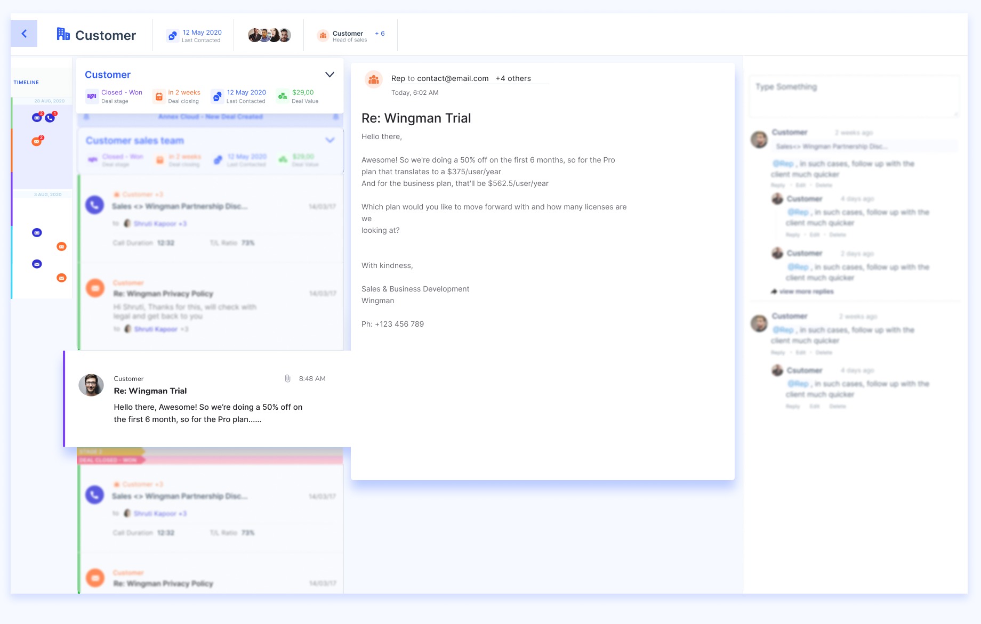981x624 pixels.
Task: Click the orange group icon beside Rep sender
Action: pyautogui.click(x=374, y=79)
